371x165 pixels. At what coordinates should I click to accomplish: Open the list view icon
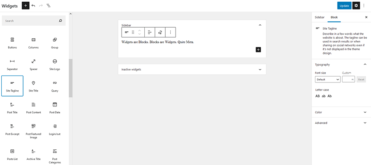click(x=48, y=5)
